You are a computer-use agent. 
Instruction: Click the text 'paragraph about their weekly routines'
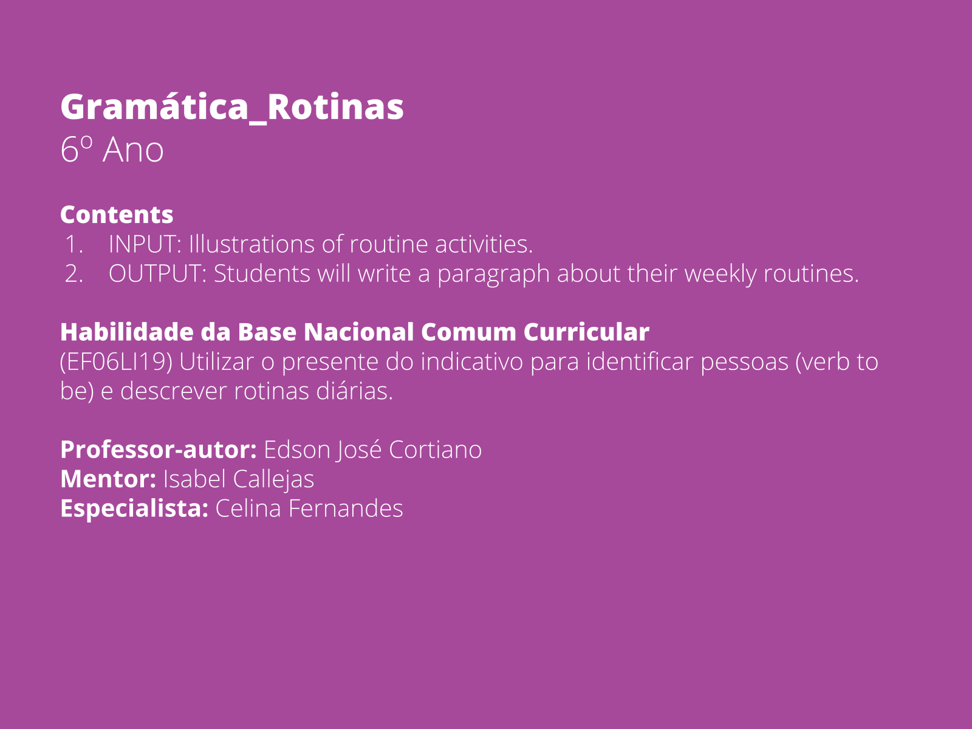coord(648,274)
